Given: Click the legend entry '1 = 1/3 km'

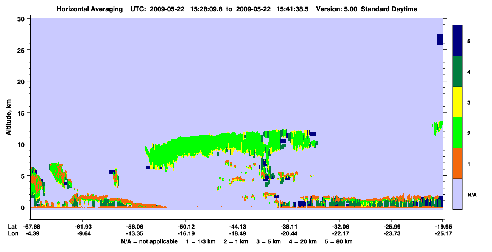Looking at the screenshot, I should (x=201, y=241).
